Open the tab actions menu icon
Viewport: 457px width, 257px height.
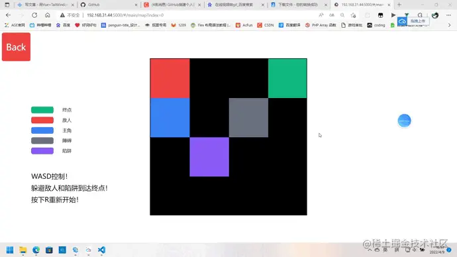click(7, 5)
